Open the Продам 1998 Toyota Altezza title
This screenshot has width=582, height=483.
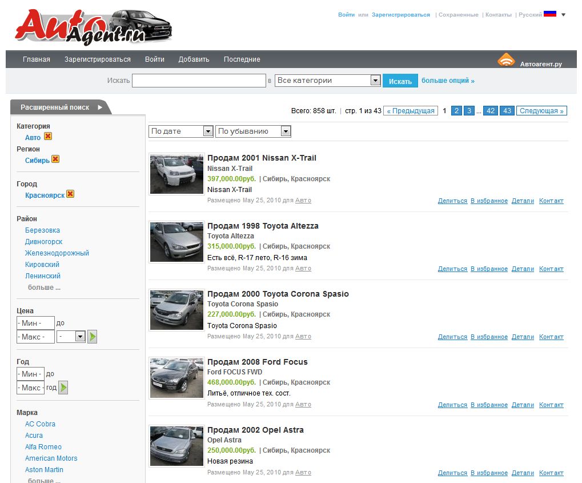point(263,226)
